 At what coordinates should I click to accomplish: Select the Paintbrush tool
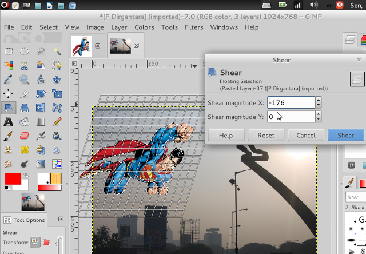(x=9, y=136)
